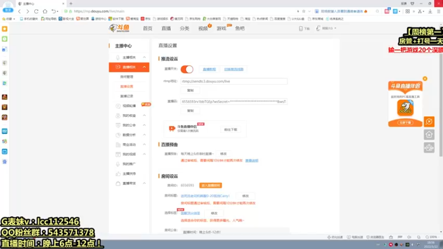Viewport: 443px width, 249px height.
Task: Open the 分类 navigation item
Action: [184, 29]
